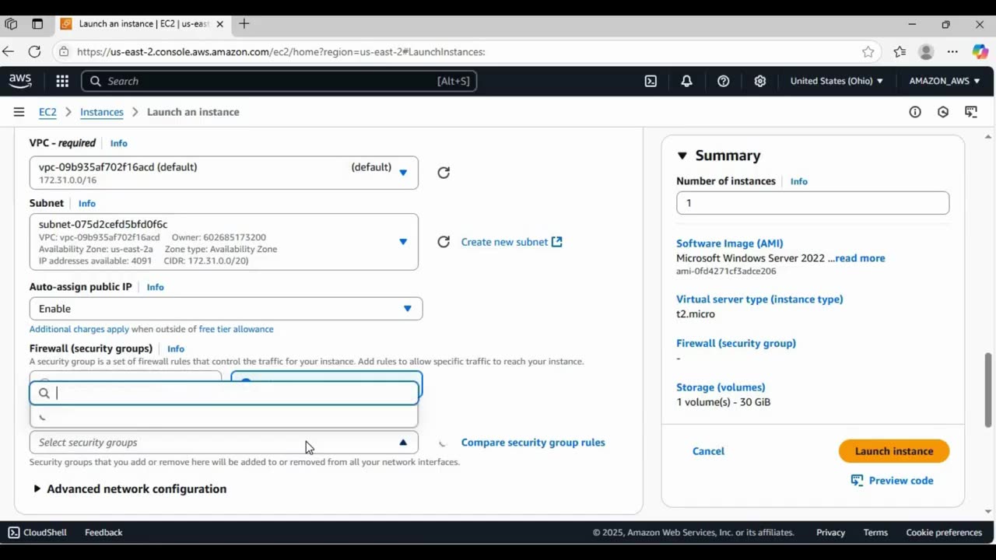The image size is (996, 560).
Task: Open the VPC selection dropdown
Action: point(223,173)
